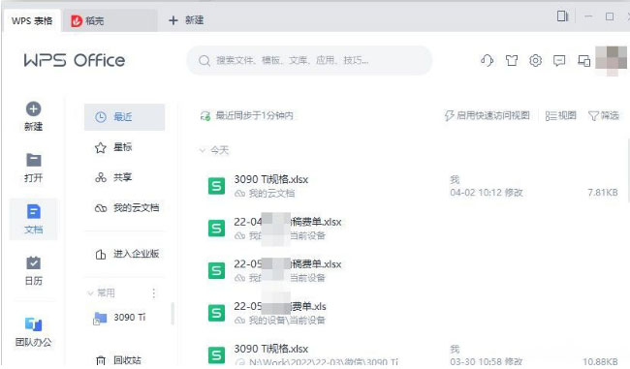Open the message center chat icon
630x369 pixels.
tap(559, 61)
